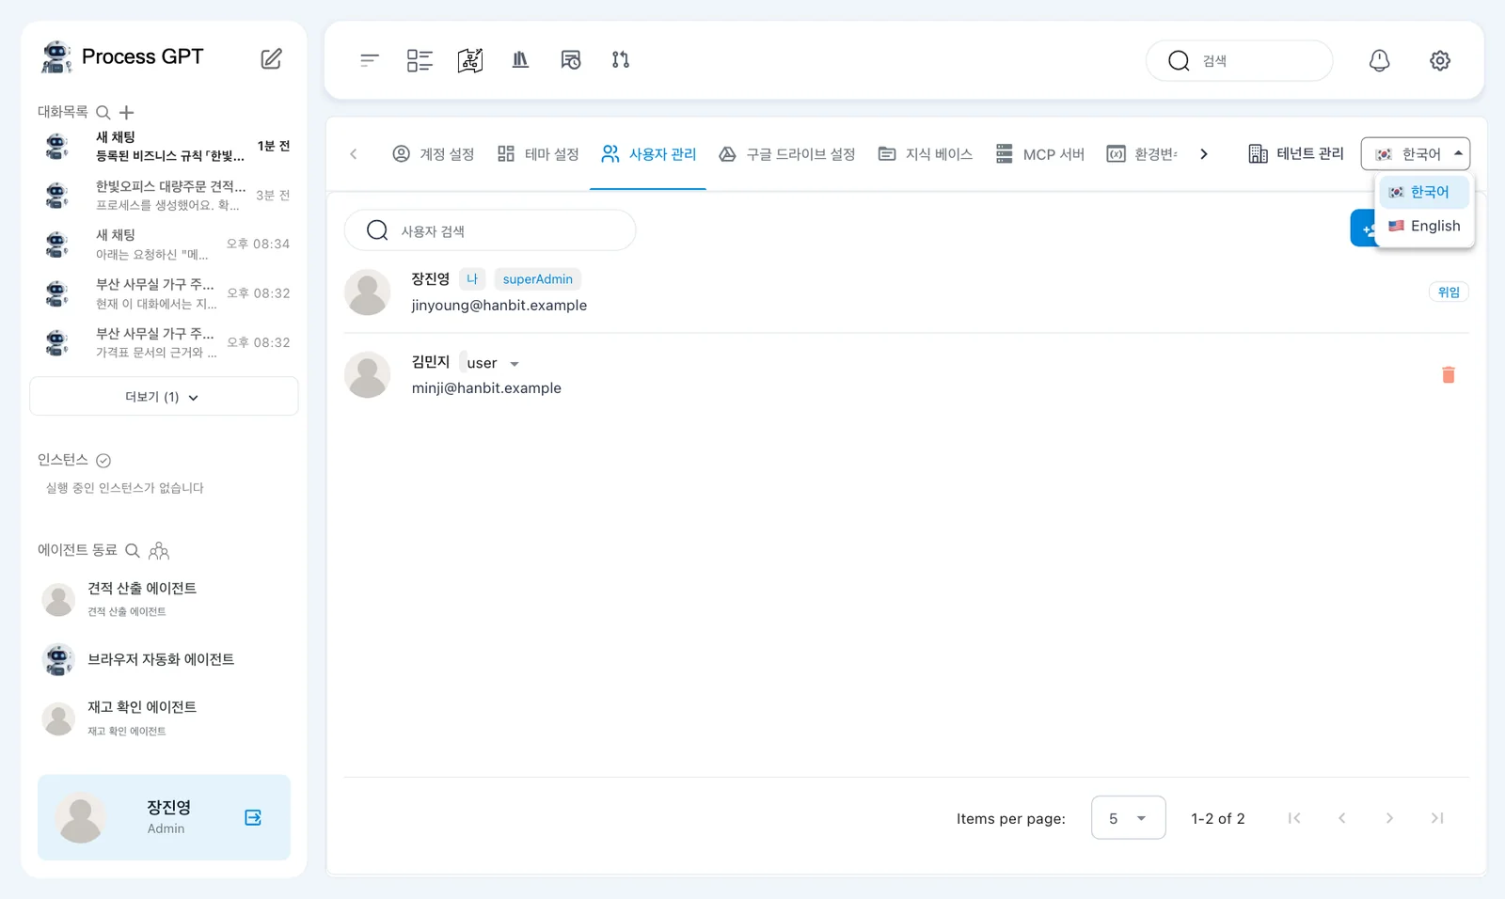Log out using icon beside 장진영
Image resolution: width=1505 pixels, height=899 pixels.
[253, 817]
